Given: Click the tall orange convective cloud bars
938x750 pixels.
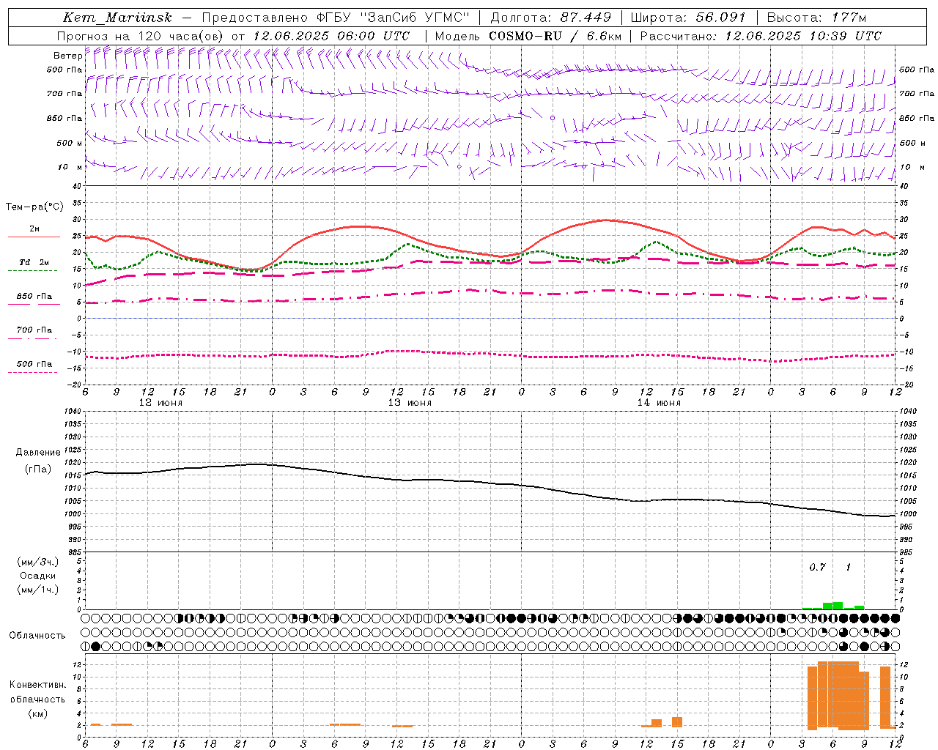Looking at the screenshot, I should (838, 695).
